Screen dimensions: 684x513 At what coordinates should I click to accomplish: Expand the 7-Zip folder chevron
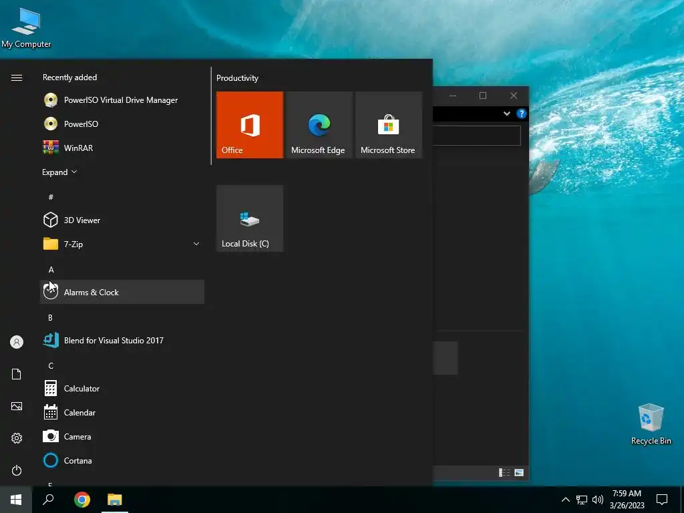click(196, 244)
